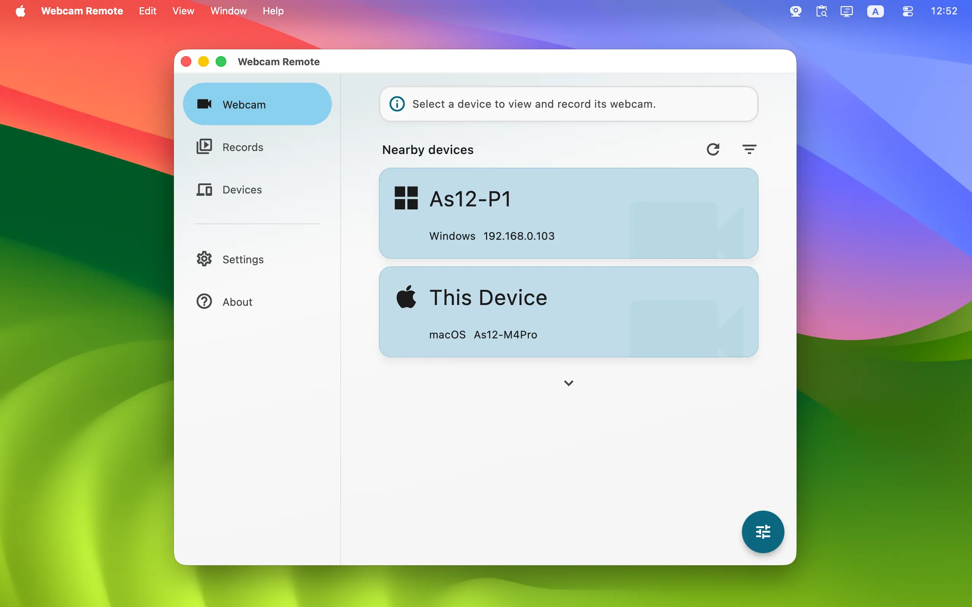Image resolution: width=972 pixels, height=607 pixels.
Task: Open the Devices sidebar section
Action: point(257,189)
